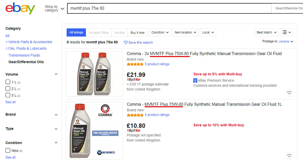The height and width of the screenshot is (161, 303).
Task: Open thumbnail of the single Comma bottle listing
Action: tap(94, 131)
